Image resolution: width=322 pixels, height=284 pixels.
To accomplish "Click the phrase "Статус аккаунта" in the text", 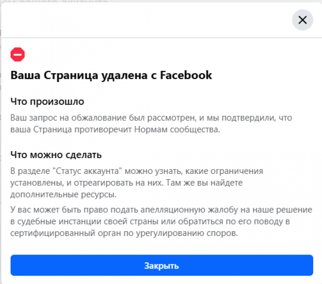I will tap(87, 171).
